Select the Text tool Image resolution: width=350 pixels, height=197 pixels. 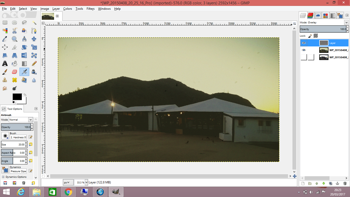click(x=5, y=64)
